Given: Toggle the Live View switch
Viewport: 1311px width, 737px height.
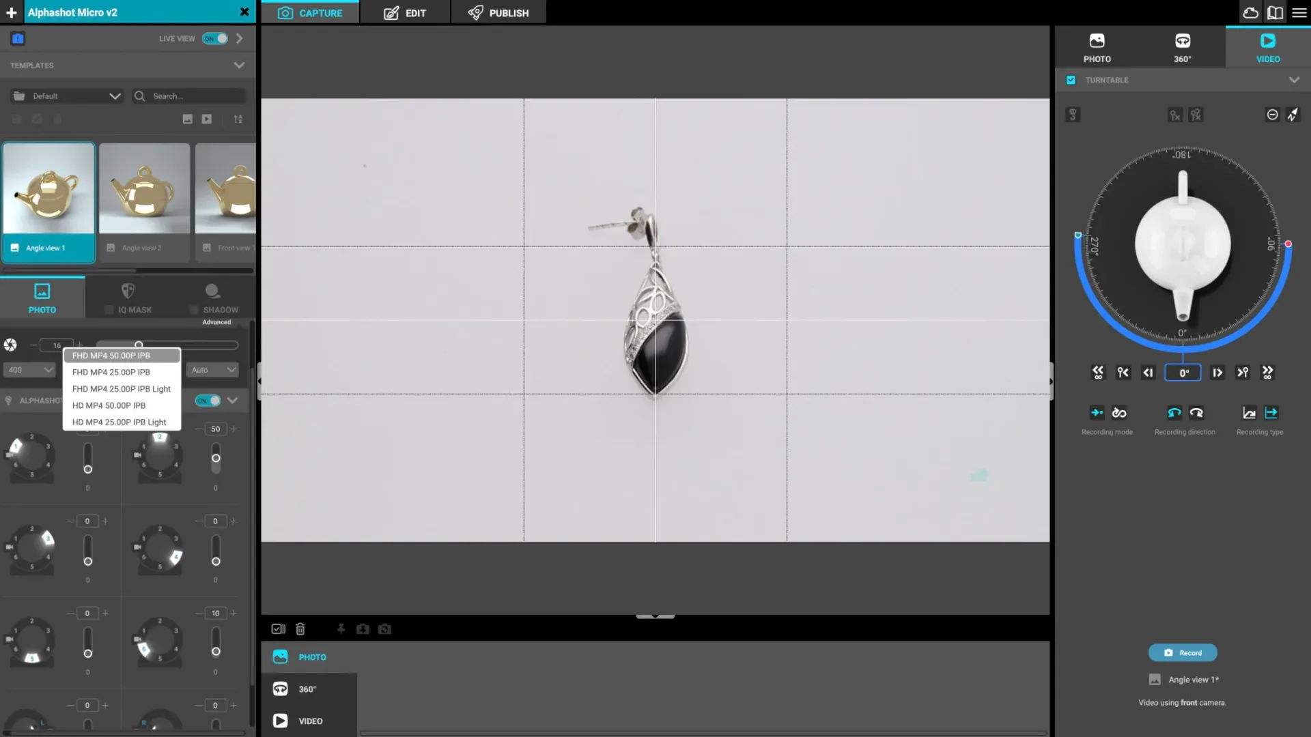Looking at the screenshot, I should point(215,39).
